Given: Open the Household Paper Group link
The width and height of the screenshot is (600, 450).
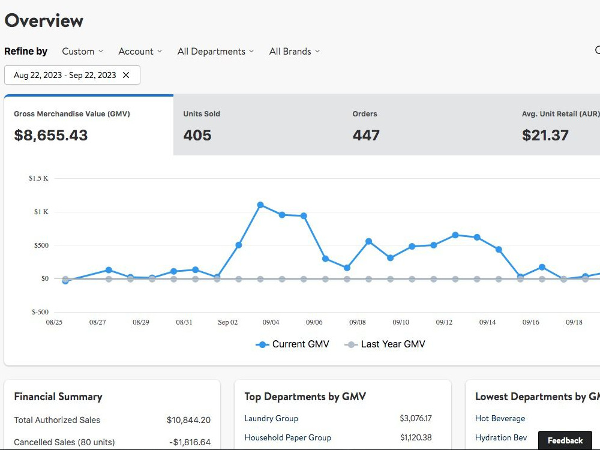Looking at the screenshot, I should [x=288, y=437].
